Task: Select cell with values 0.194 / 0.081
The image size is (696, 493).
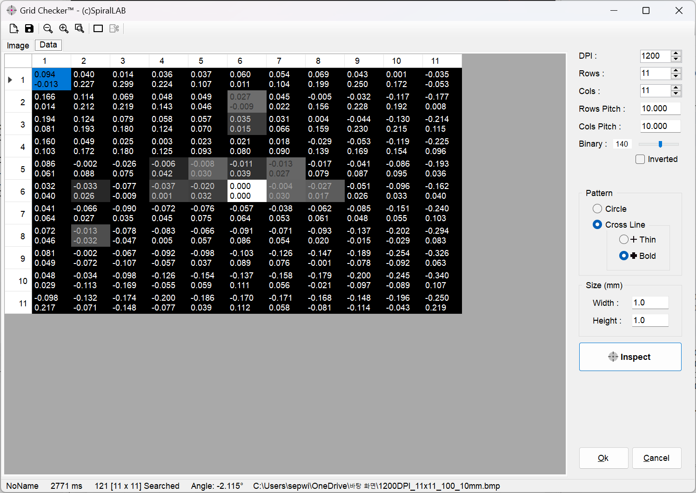Action: 52,124
